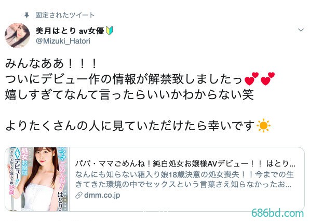Click the second double-heart emoji
309x221 pixels.
267,79
